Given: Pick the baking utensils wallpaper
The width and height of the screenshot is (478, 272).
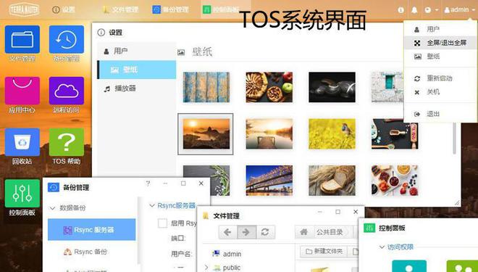Looking at the screenshot, I should pos(395,133).
